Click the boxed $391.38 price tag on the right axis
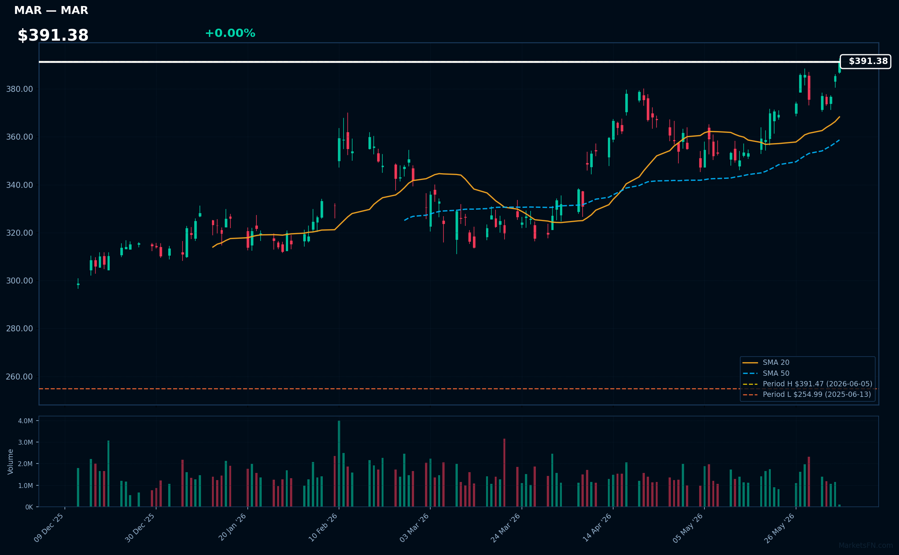This screenshot has height=555, width=899. 865,61
